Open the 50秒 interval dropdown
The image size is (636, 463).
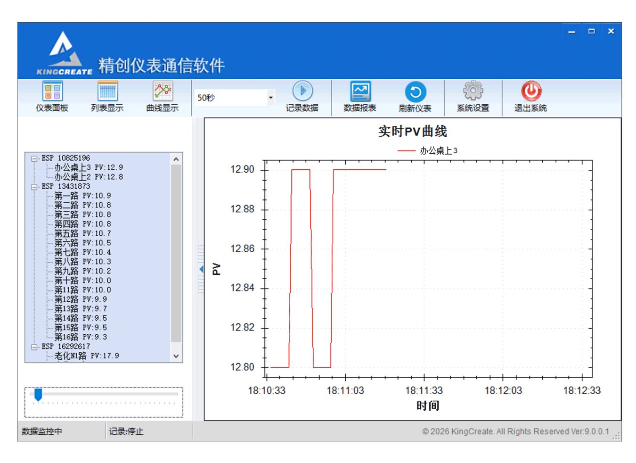(270, 97)
